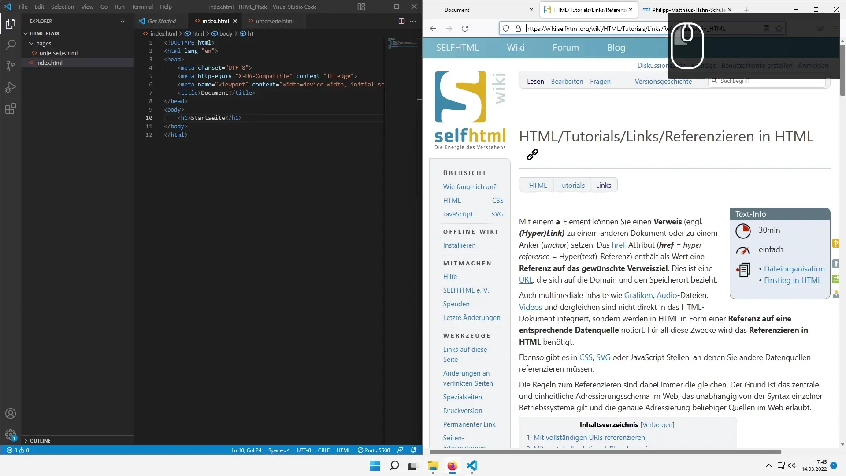Hide the Inhaltsverzeichnis with Verbergen

(657, 425)
